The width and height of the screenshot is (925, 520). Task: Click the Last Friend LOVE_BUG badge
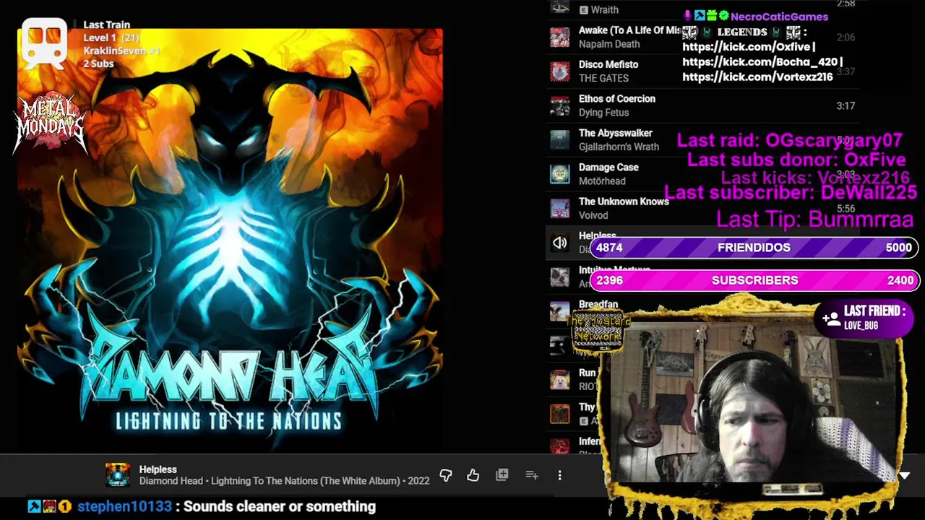click(864, 318)
